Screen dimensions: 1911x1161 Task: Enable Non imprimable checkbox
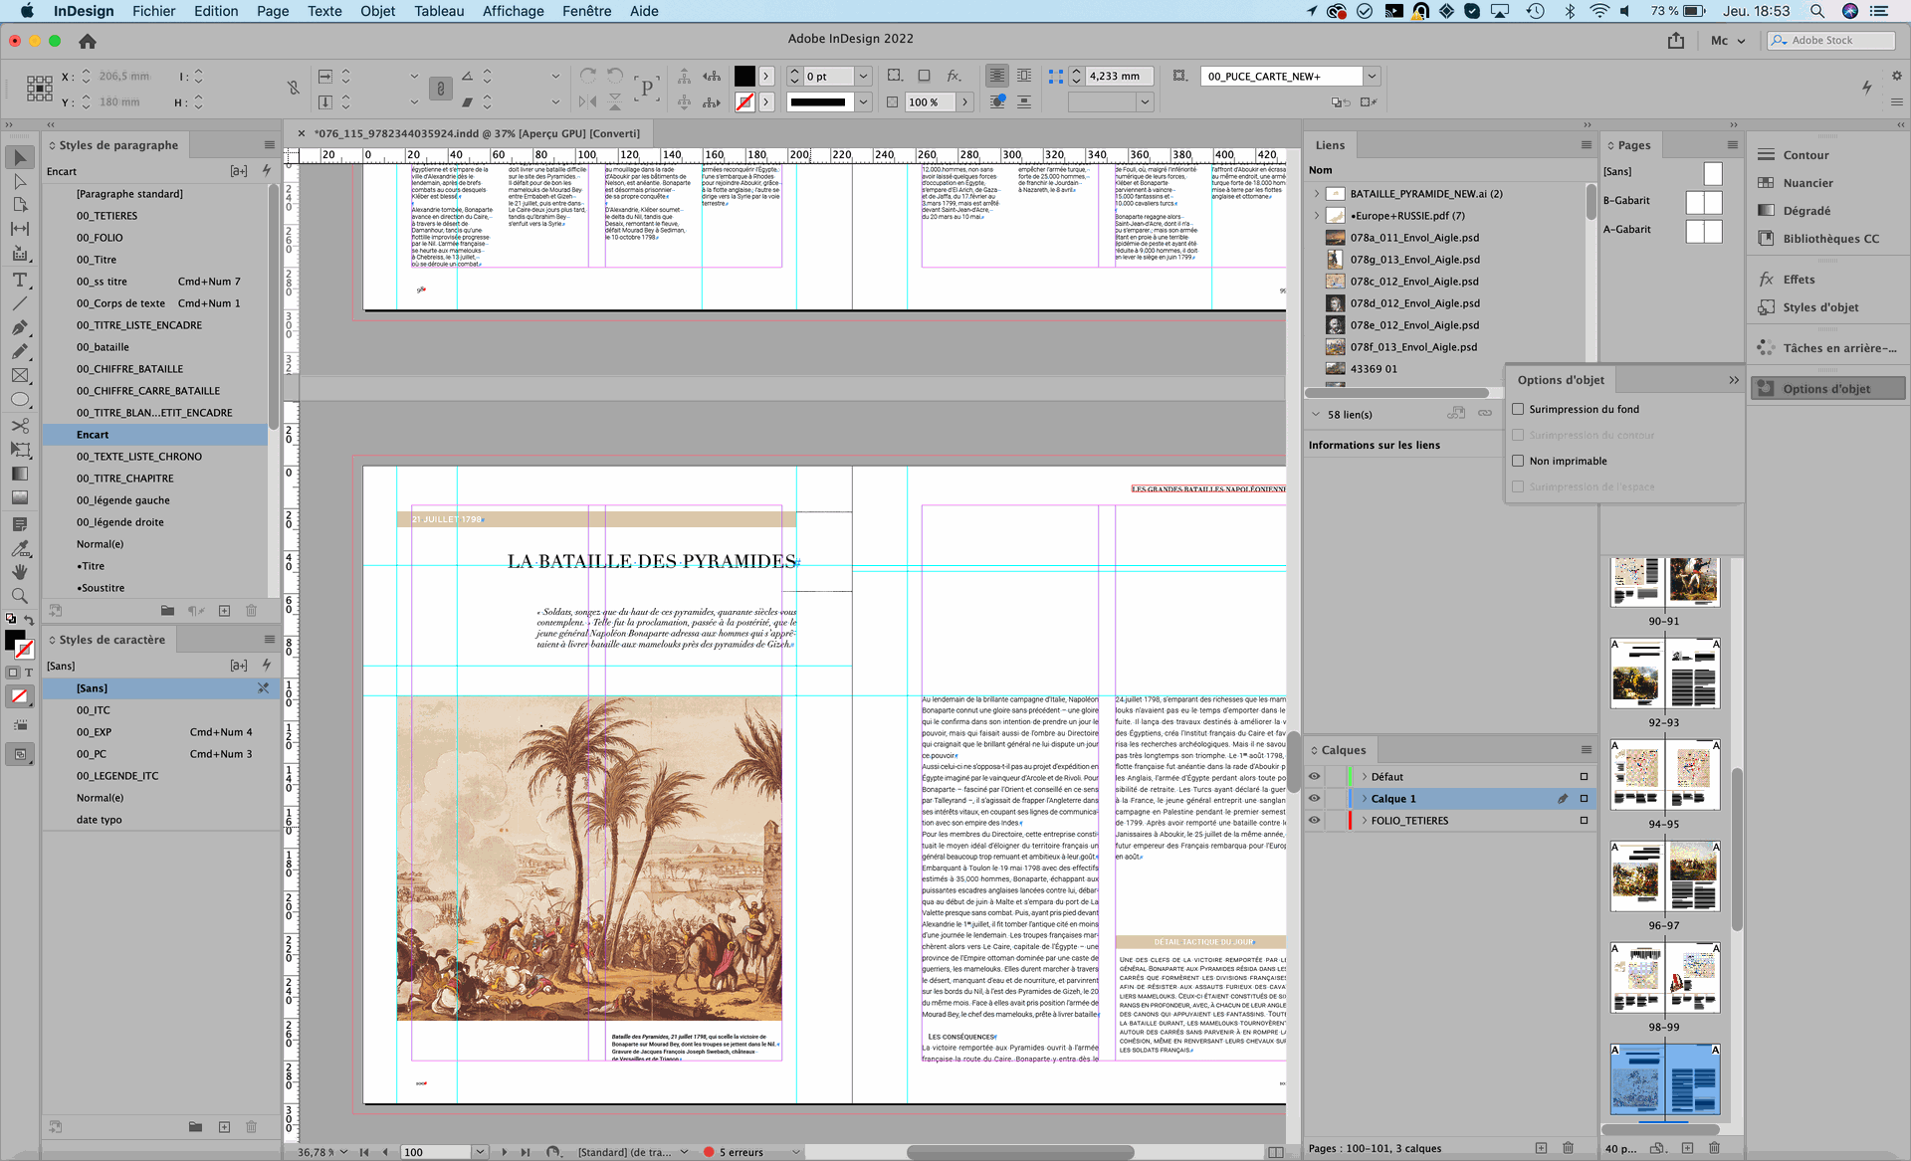tap(1518, 461)
